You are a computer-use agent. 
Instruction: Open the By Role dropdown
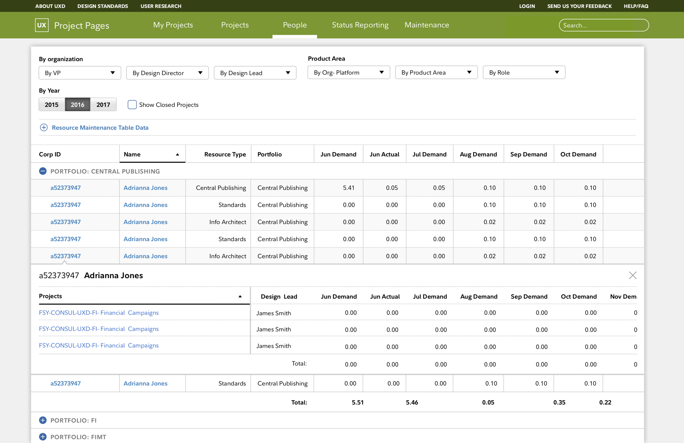(524, 73)
